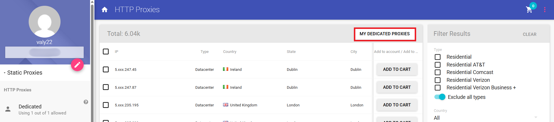This screenshot has height=122, width=554.
Task: Click the HTTP Proxies sidebar heading
Action: click(x=18, y=90)
